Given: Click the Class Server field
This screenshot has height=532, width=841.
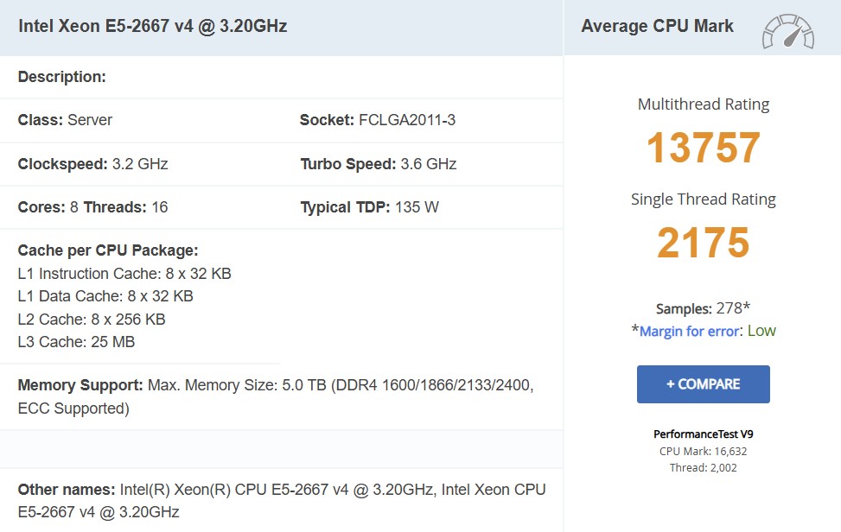Looking at the screenshot, I should pyautogui.click(x=65, y=120).
